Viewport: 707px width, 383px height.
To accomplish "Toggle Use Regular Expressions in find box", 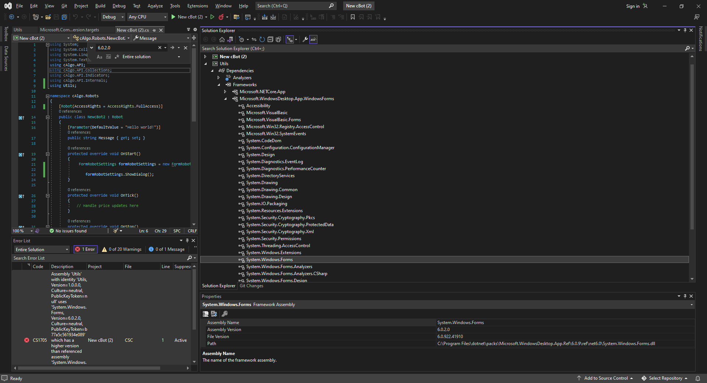I will [117, 57].
